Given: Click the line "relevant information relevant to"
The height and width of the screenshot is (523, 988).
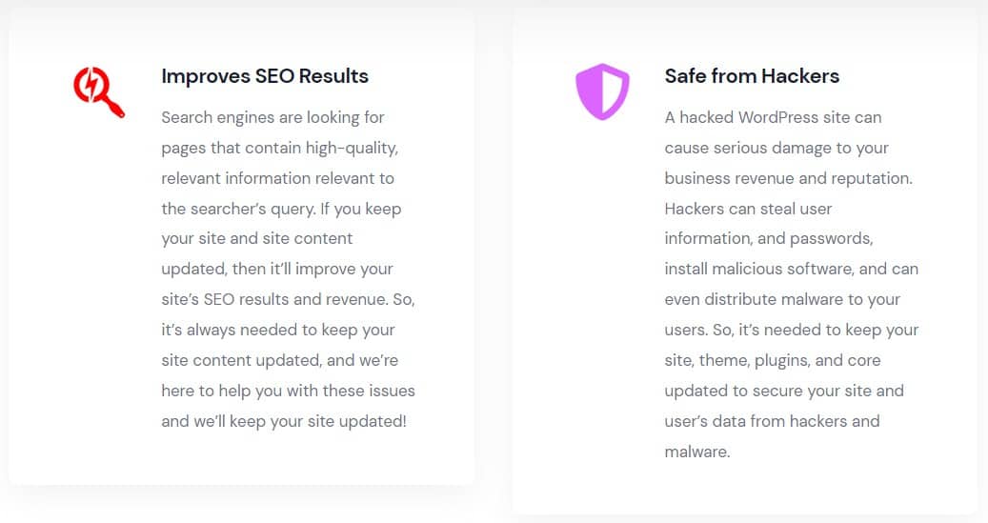Looking at the screenshot, I should (277, 178).
